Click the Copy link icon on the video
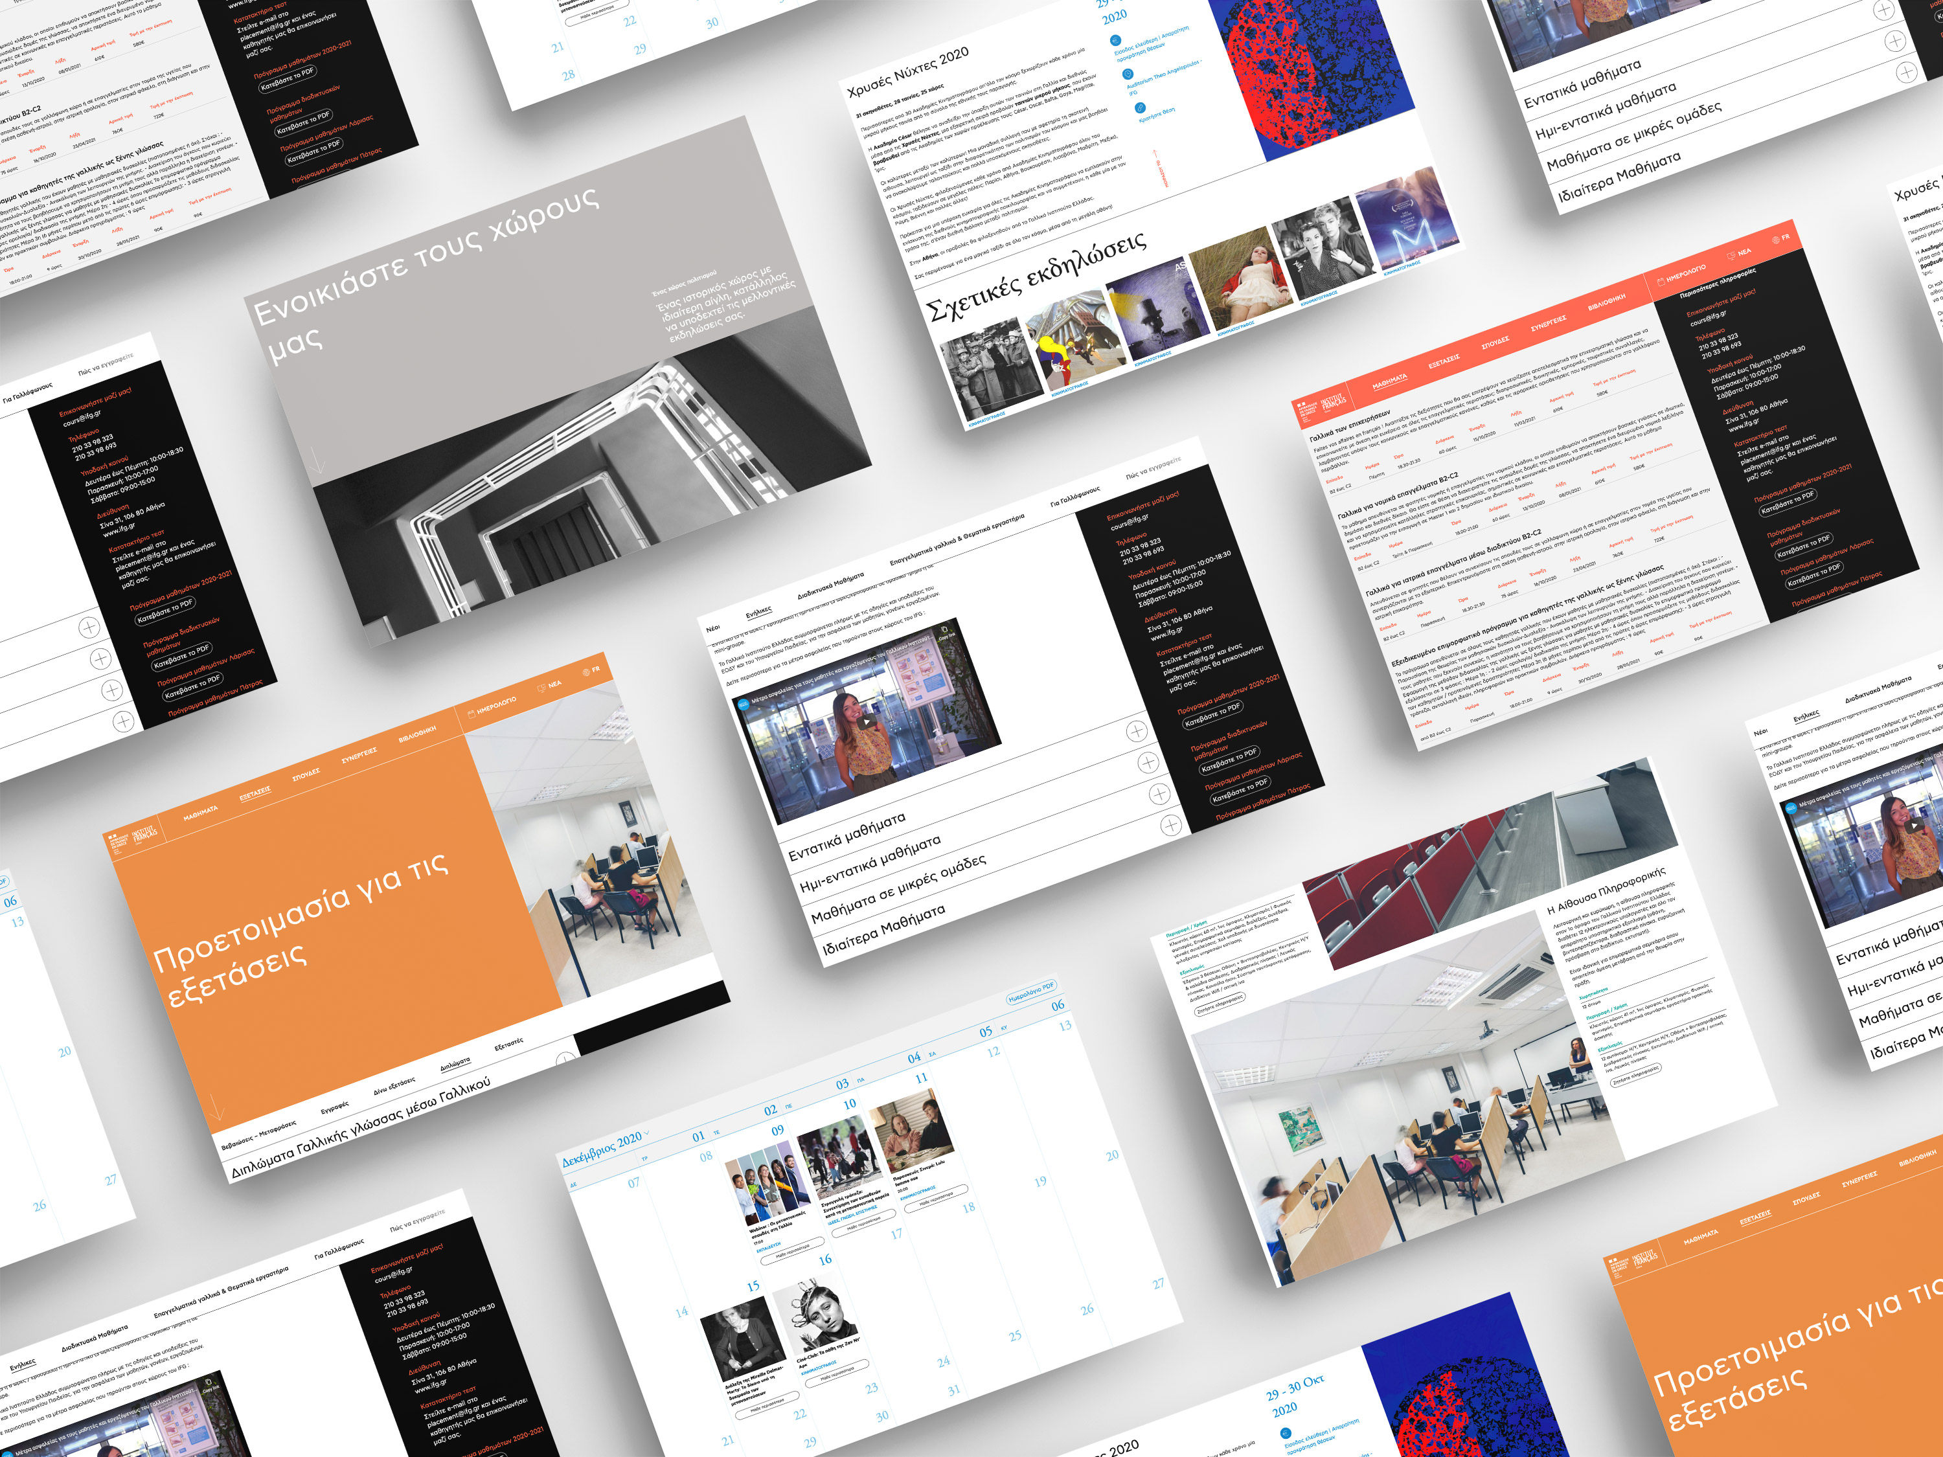 945,631
